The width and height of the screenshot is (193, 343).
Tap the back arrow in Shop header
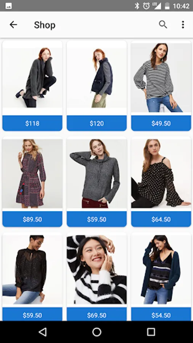point(13,25)
